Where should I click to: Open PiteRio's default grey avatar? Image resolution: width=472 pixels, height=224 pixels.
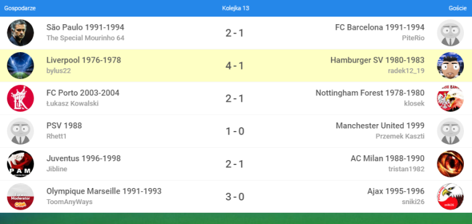450,33
